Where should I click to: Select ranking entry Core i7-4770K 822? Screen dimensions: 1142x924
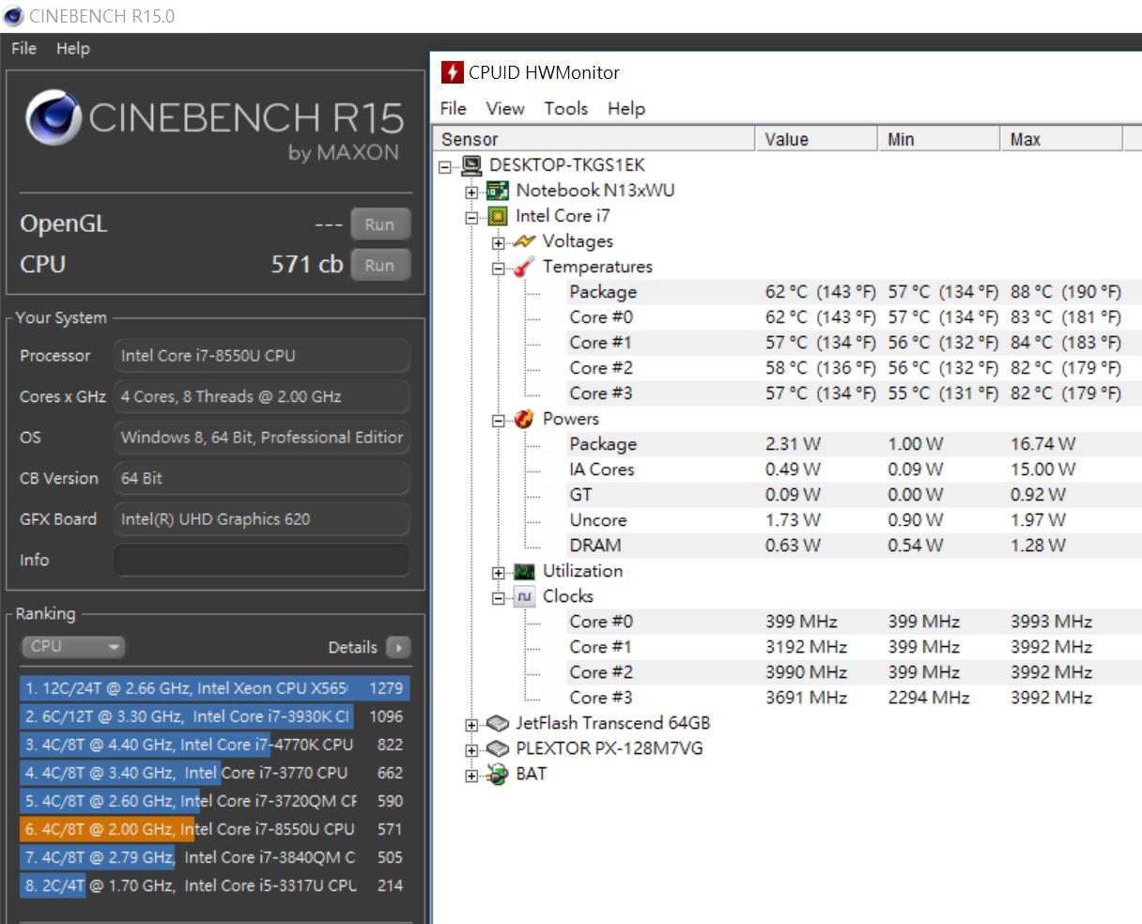click(x=215, y=745)
